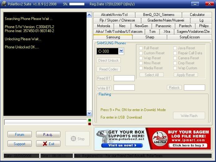Click the log scrollbar down arrow
216x162 pixels.
point(89,113)
